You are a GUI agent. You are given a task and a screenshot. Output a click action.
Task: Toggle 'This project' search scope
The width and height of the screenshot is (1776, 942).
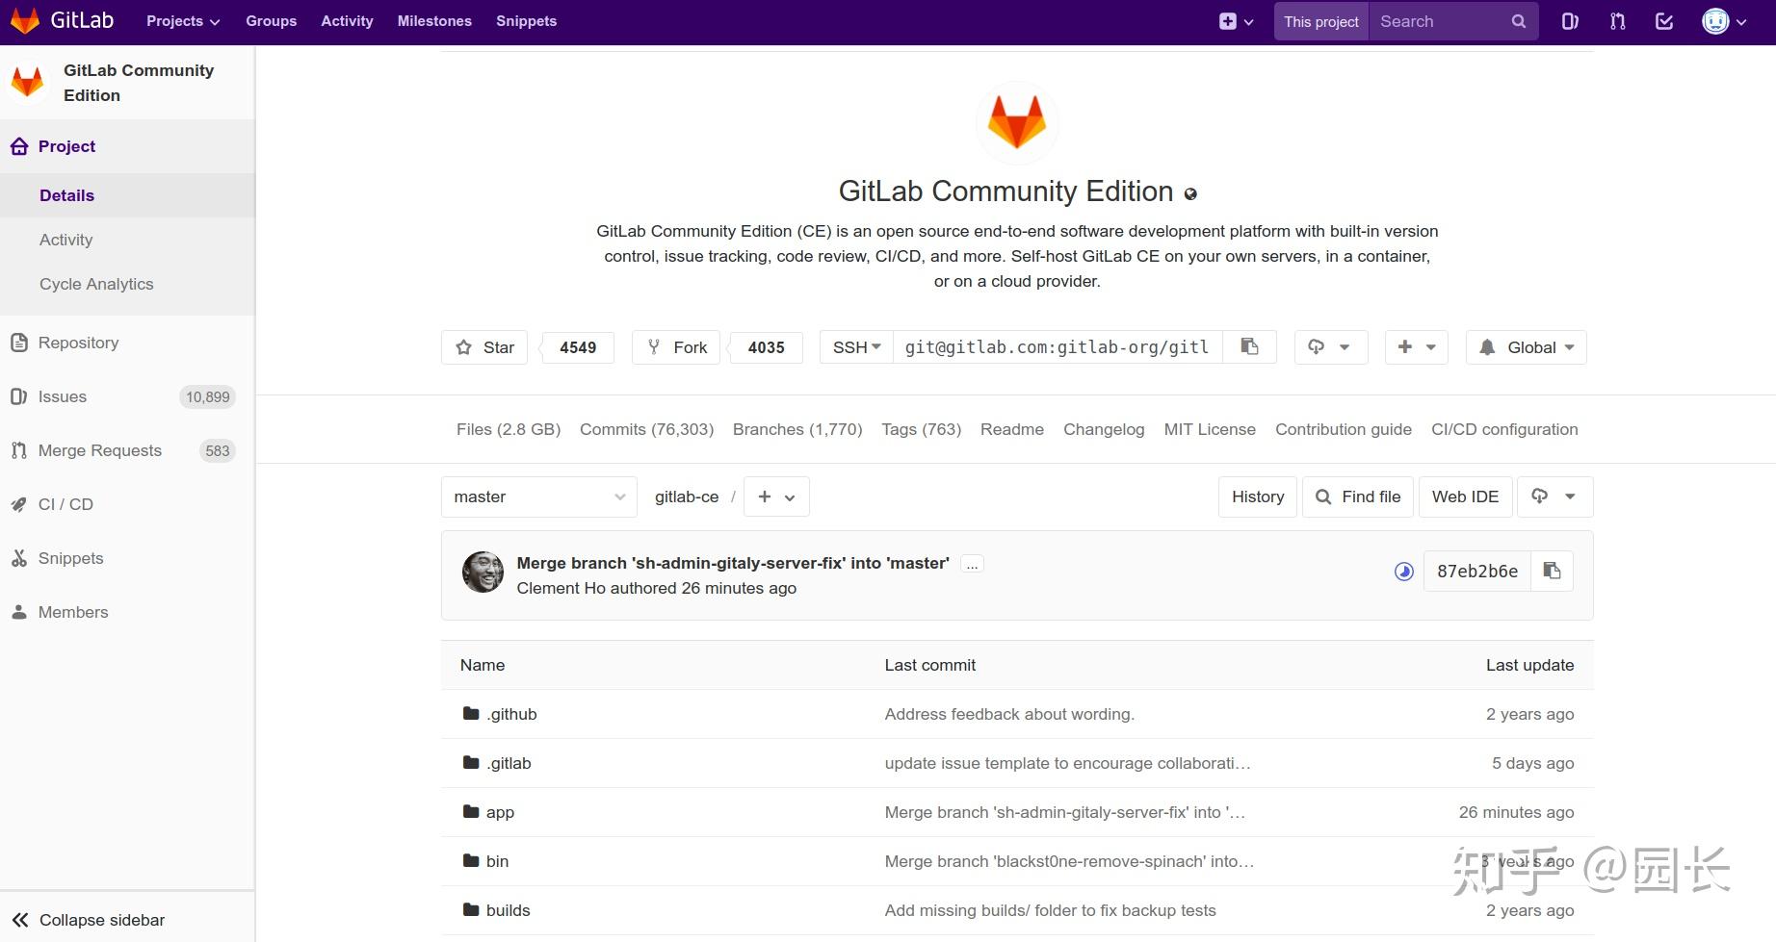[x=1320, y=20]
